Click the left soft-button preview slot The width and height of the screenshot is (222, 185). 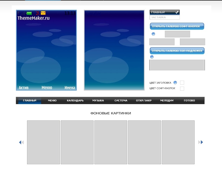162,42
